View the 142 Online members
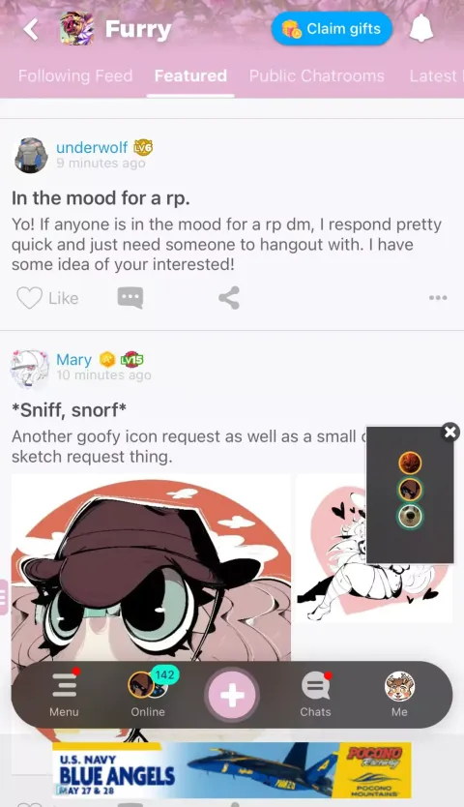The image size is (464, 807). point(148,695)
